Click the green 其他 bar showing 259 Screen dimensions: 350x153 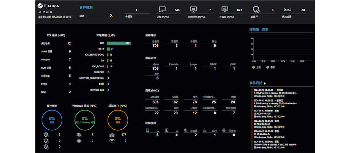point(118,43)
